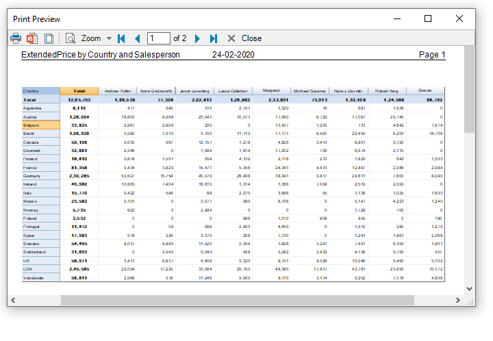
Task: Export report to PowerPoint icon
Action: click(31, 38)
